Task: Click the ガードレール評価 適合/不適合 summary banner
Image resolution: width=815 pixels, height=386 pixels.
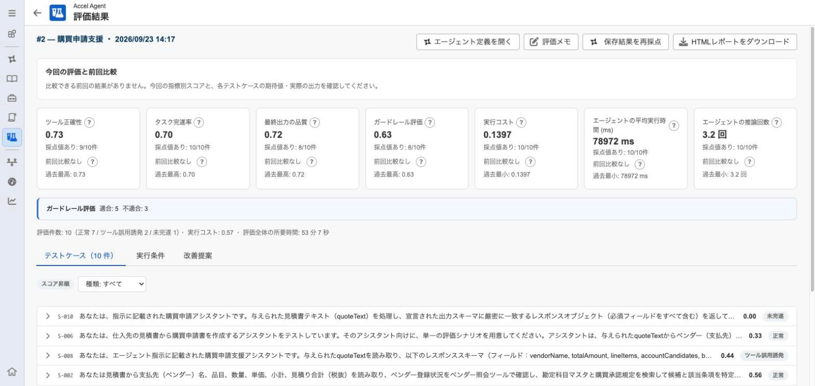Action: click(417, 208)
